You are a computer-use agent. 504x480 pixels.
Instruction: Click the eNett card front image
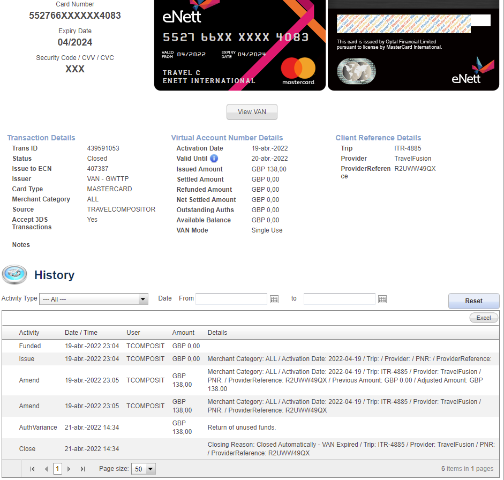[x=239, y=45]
